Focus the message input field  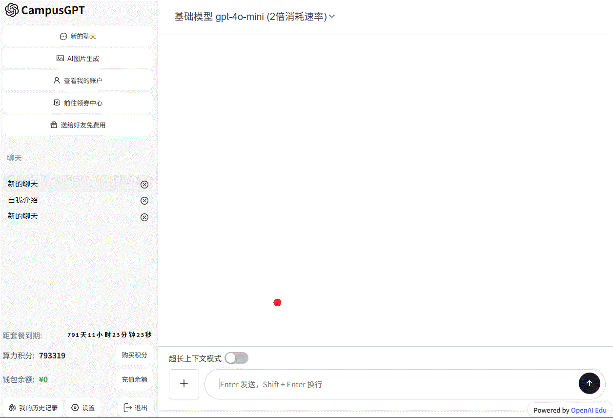point(390,384)
